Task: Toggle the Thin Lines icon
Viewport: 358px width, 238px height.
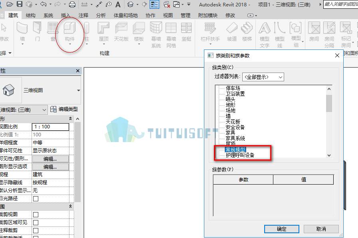Action: [154, 4]
